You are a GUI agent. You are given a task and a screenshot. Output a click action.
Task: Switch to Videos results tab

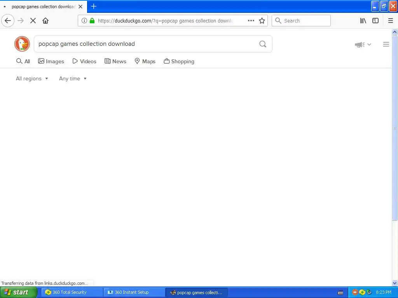pyautogui.click(x=84, y=61)
